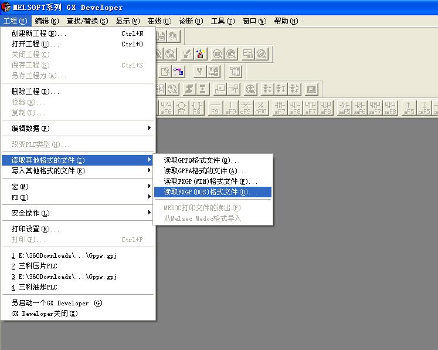The image size is (438, 350).
Task: Select the sF7 rising pulse contact symbol
Action: (x=280, y=107)
